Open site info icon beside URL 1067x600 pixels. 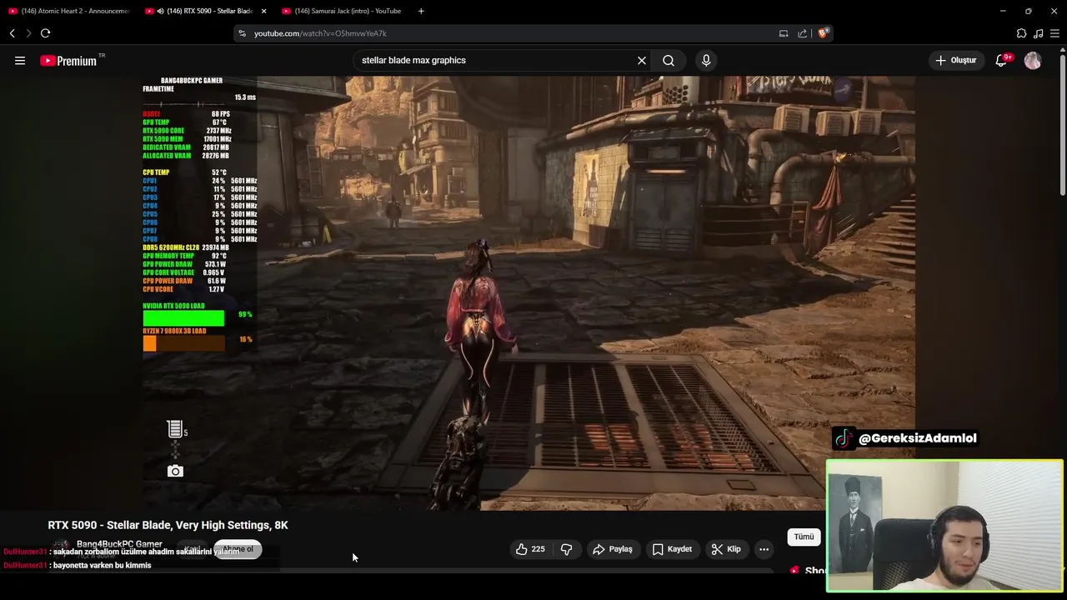242,33
